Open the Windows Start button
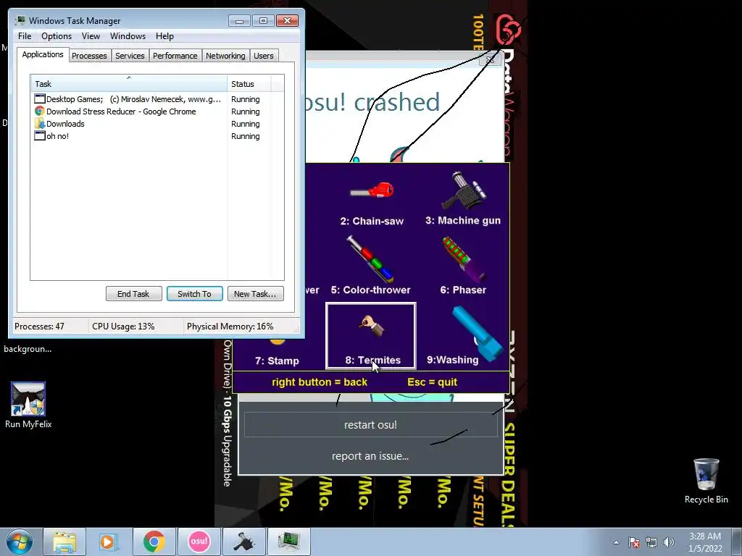 (x=20, y=542)
